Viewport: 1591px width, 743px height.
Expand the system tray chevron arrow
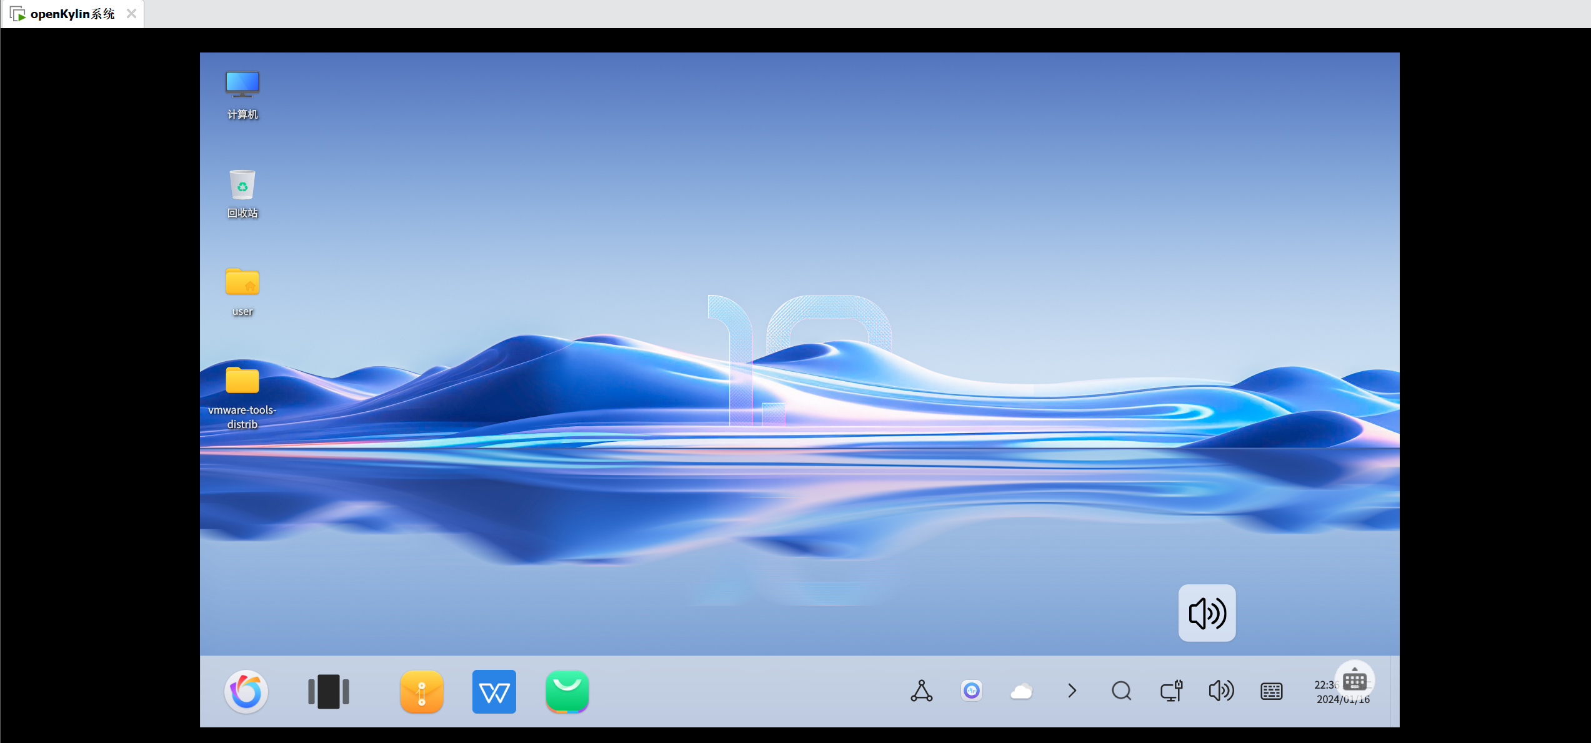pos(1072,691)
